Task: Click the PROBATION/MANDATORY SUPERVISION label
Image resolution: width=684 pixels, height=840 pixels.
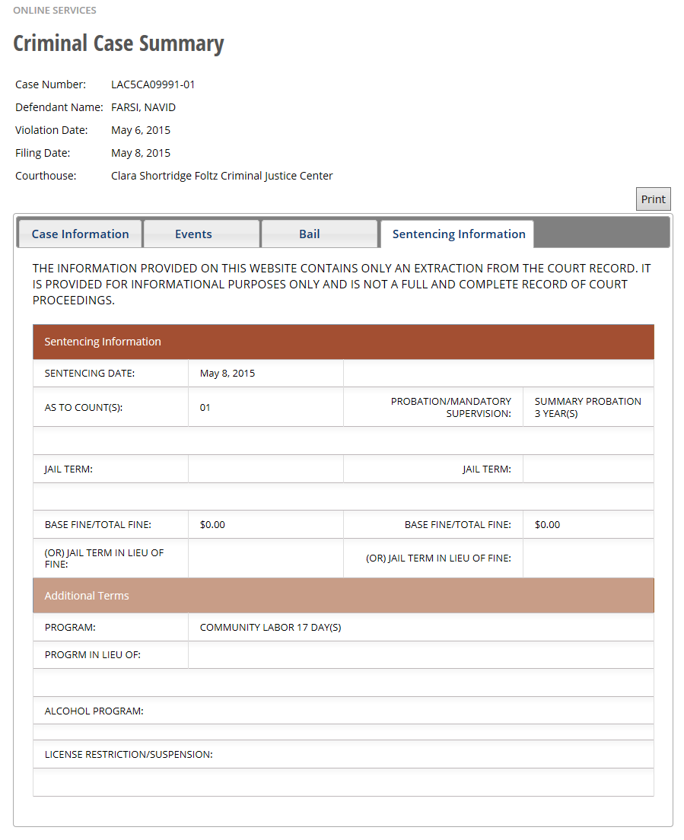Action: 451,408
